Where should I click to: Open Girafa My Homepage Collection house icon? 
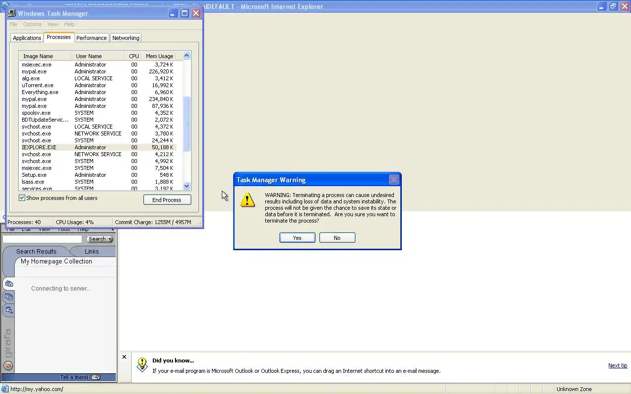coord(9,284)
